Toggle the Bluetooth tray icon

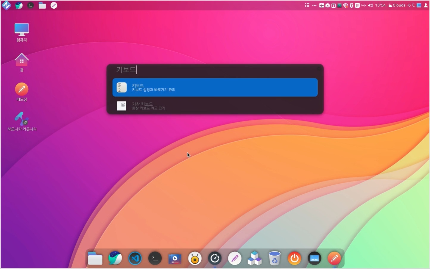point(351,5)
